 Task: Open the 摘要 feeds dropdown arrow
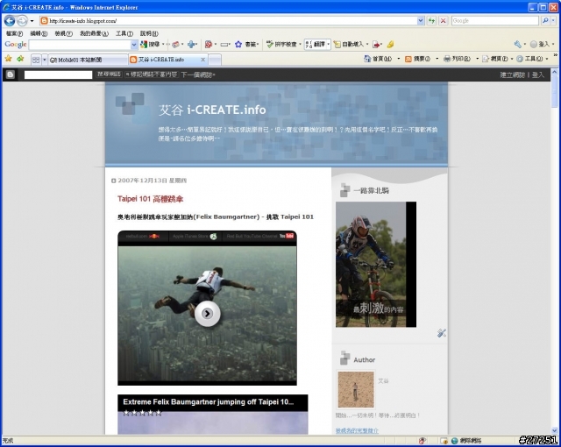tap(437, 59)
